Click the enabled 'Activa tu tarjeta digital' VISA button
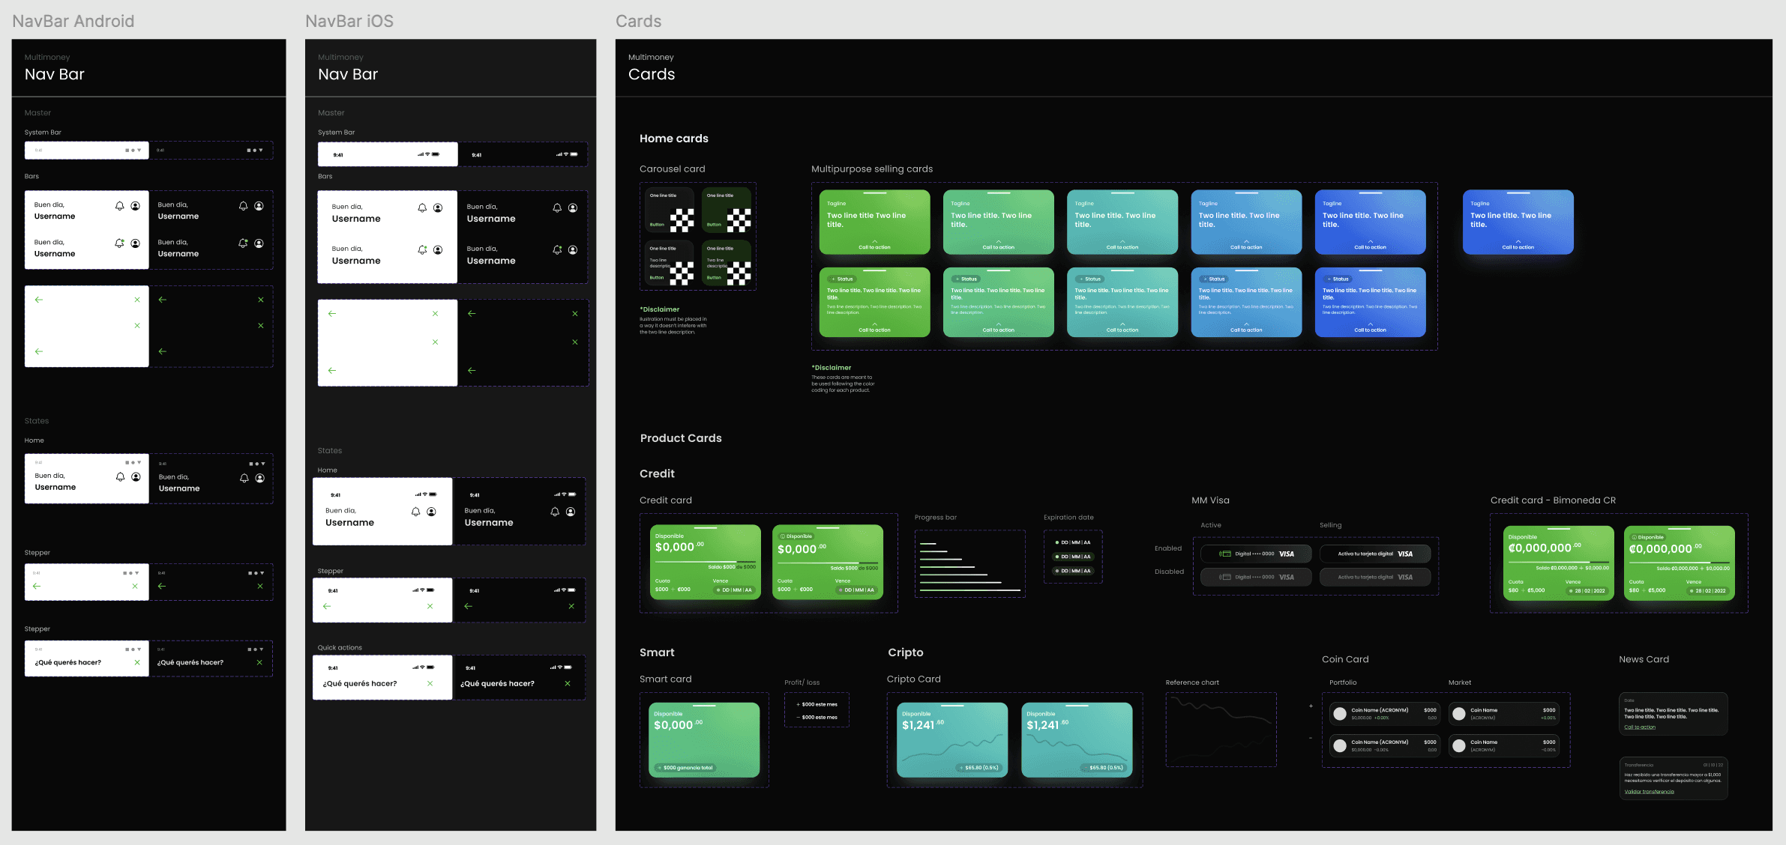The width and height of the screenshot is (1786, 845). [x=1374, y=554]
